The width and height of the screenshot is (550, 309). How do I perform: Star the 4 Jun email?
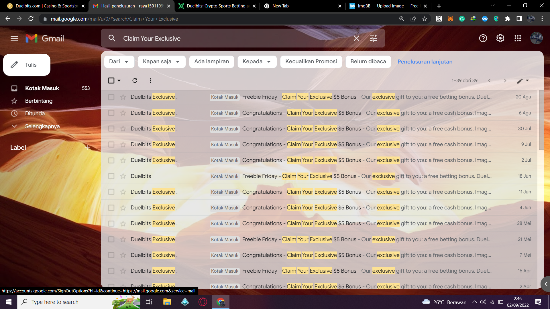(123, 208)
